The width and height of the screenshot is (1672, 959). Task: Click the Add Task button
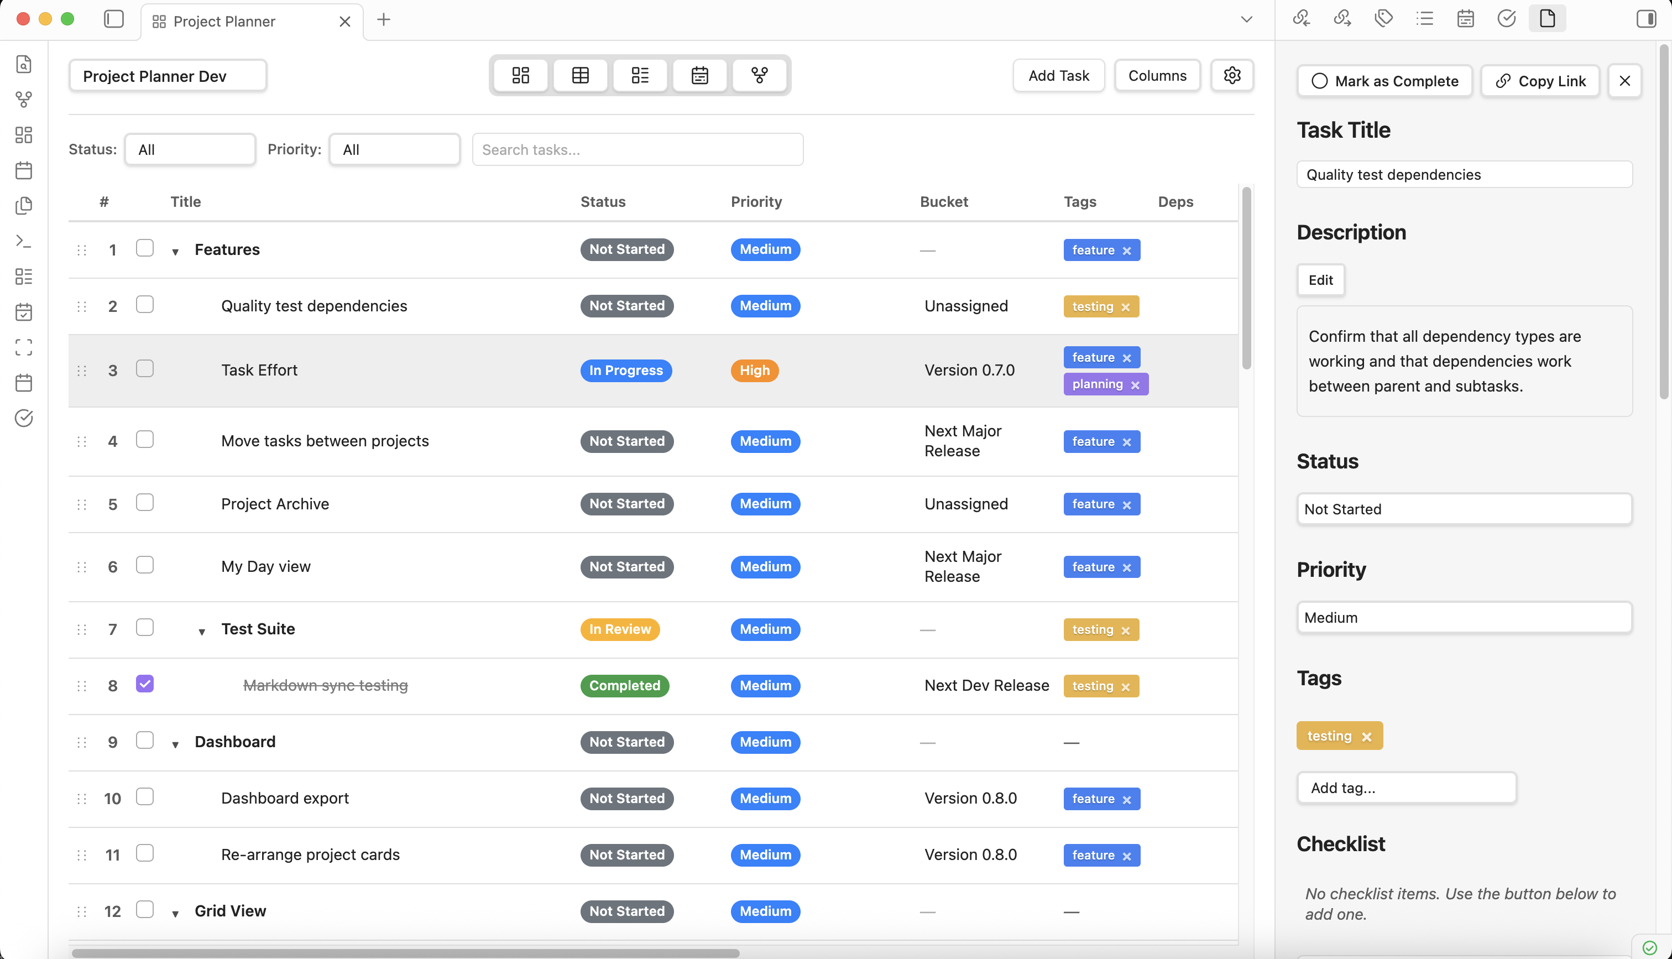pyautogui.click(x=1058, y=75)
